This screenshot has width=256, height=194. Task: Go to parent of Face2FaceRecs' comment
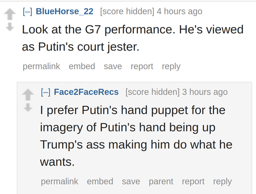161,181
